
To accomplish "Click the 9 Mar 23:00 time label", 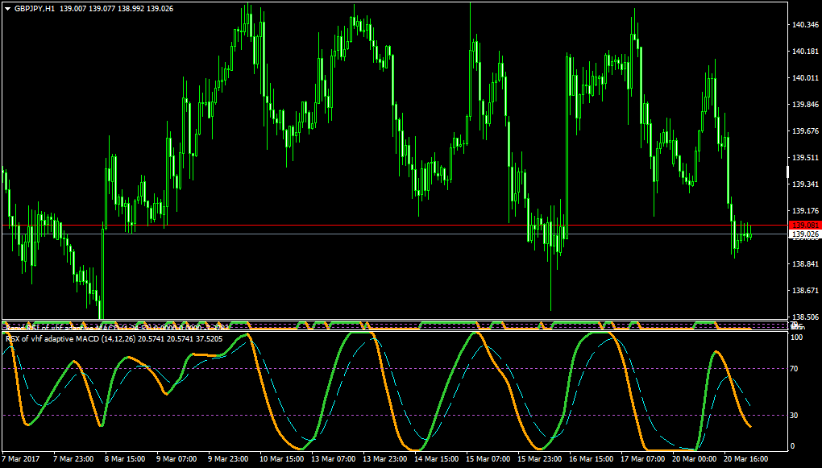I will tap(229, 458).
